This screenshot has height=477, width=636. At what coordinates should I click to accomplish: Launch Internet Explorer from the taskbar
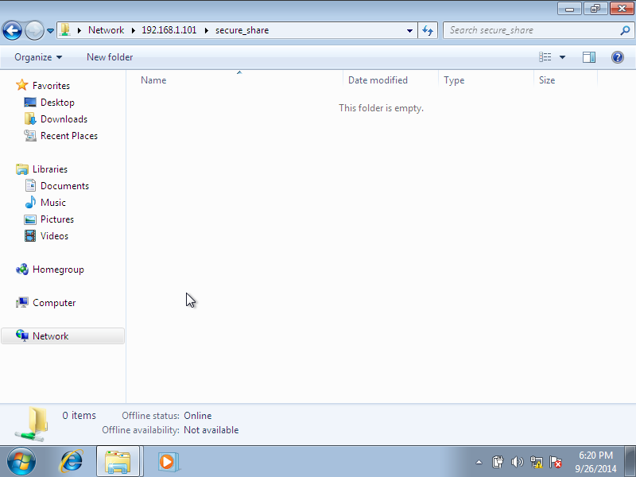click(x=72, y=462)
